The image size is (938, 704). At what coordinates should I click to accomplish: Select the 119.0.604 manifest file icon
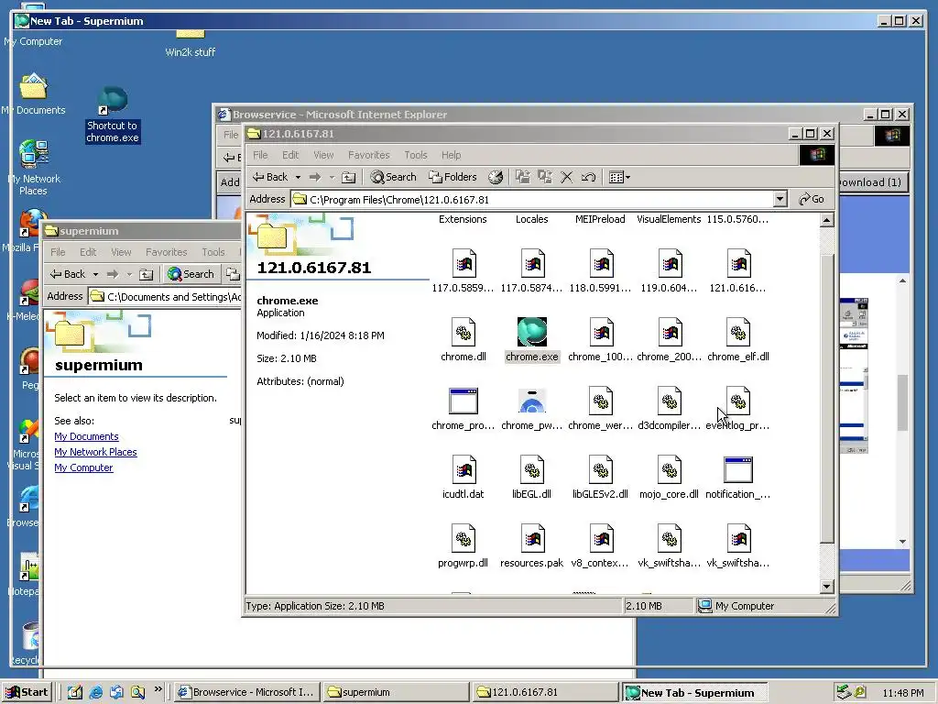[670, 263]
